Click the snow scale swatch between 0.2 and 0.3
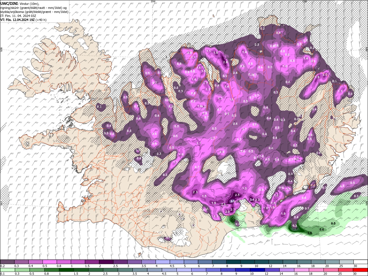Viewport: 368px width, 276px height. 7,262
